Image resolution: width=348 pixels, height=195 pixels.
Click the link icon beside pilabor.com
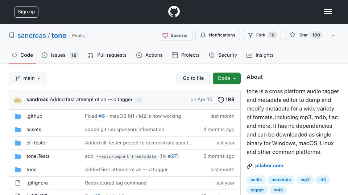tap(249, 166)
